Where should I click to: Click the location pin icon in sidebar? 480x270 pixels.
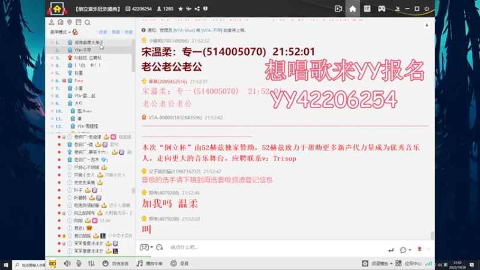[70, 22]
